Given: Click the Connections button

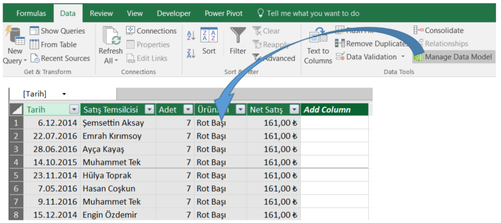Looking at the screenshot, I should tap(151, 31).
